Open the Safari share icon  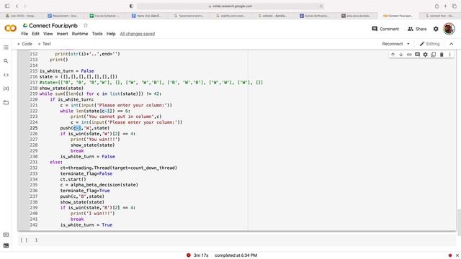(437, 6)
